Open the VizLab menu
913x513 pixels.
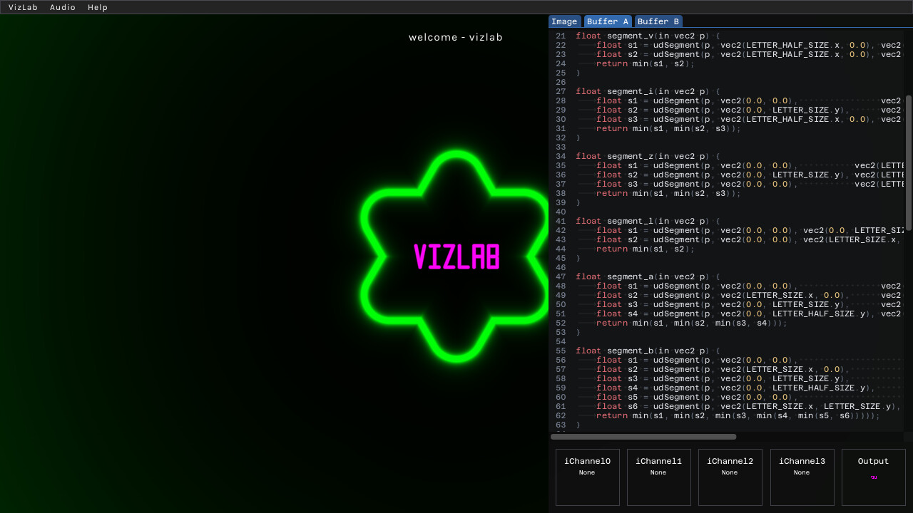coord(23,7)
